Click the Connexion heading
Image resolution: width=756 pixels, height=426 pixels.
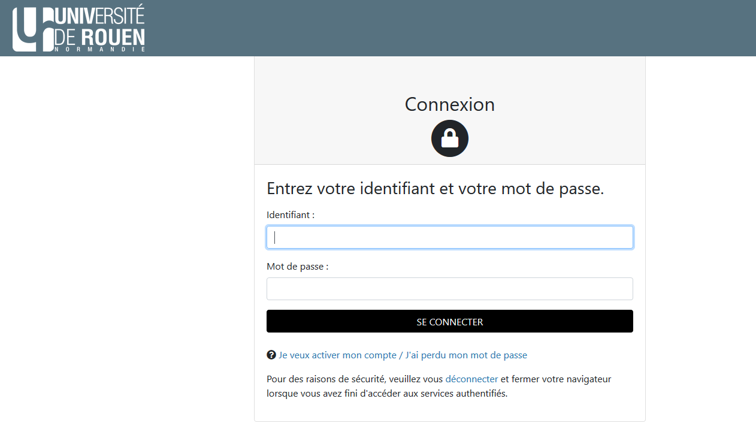click(x=449, y=104)
